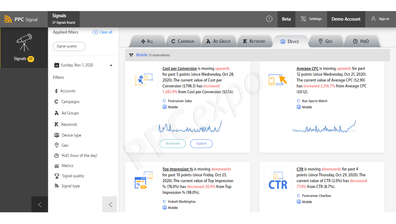Open the Demo Account button

point(346,19)
